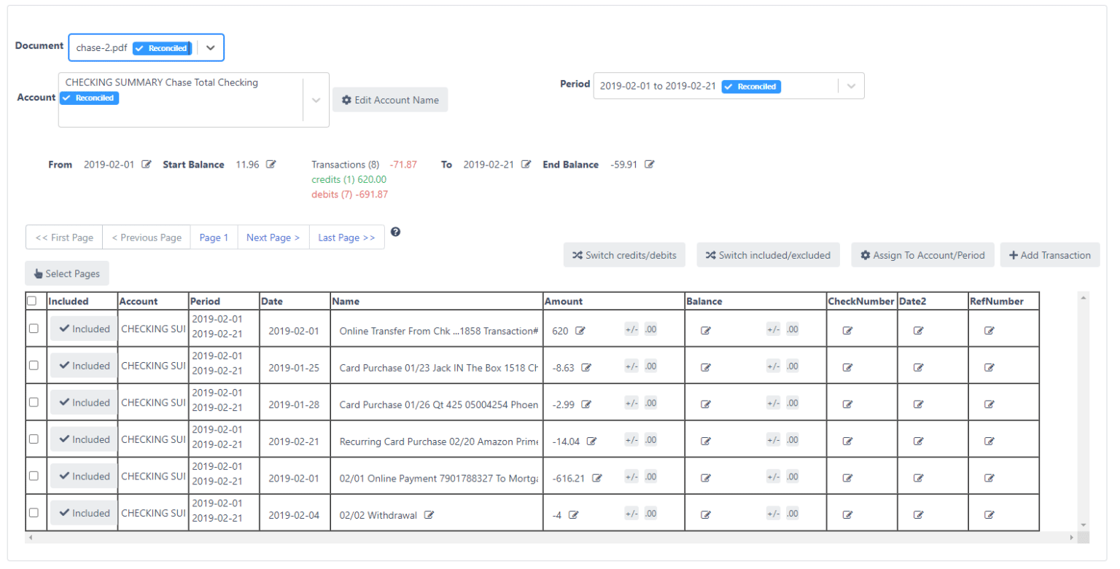Image resolution: width=1120 pixels, height=569 pixels.
Task: Click the Edit Account Name button
Action: 390,100
